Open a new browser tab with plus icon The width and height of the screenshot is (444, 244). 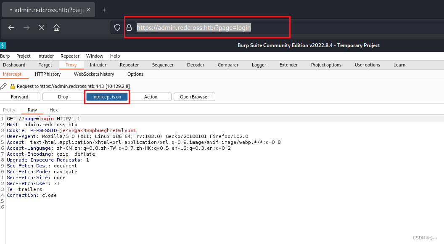click(104, 10)
